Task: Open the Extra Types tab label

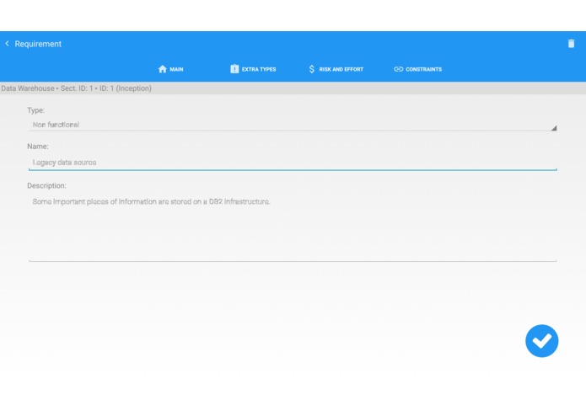Action: (x=259, y=69)
